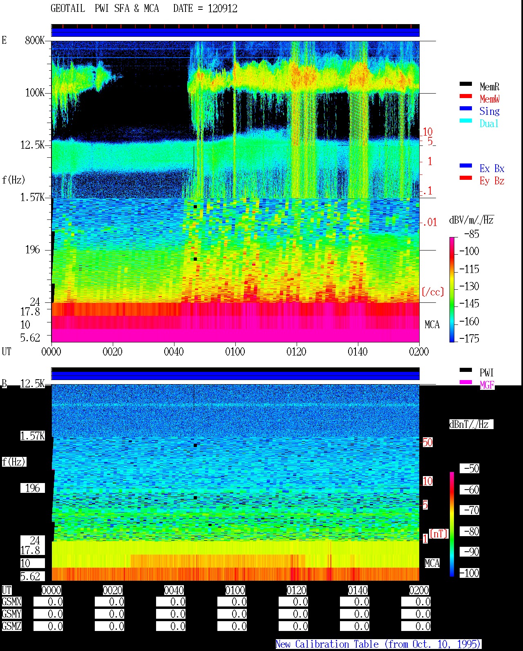
Task: Click the 0140 label under the B panel
Action: pos(358,590)
